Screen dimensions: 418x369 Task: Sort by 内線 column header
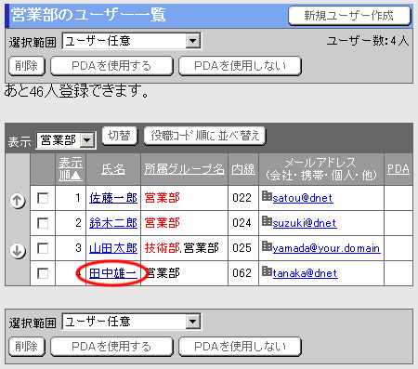[243, 169]
